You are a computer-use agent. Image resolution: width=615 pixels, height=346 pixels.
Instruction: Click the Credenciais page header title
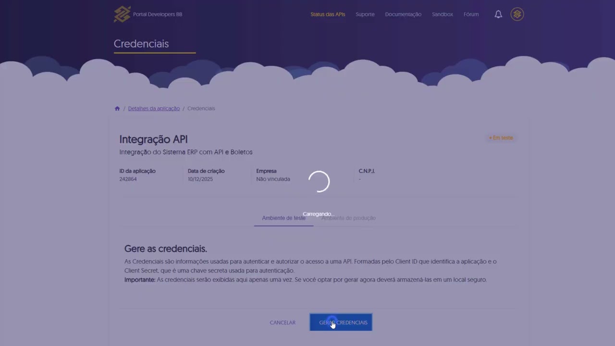(x=141, y=44)
